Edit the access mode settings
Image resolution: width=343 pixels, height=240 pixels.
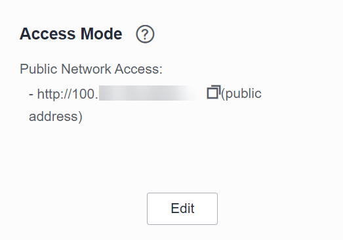[x=182, y=208]
